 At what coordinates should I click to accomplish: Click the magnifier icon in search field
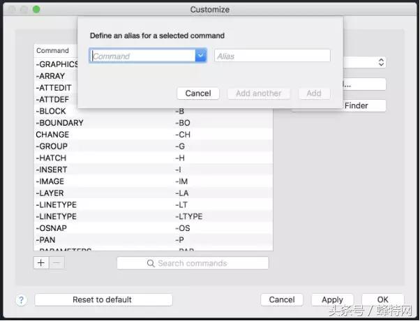pos(151,263)
